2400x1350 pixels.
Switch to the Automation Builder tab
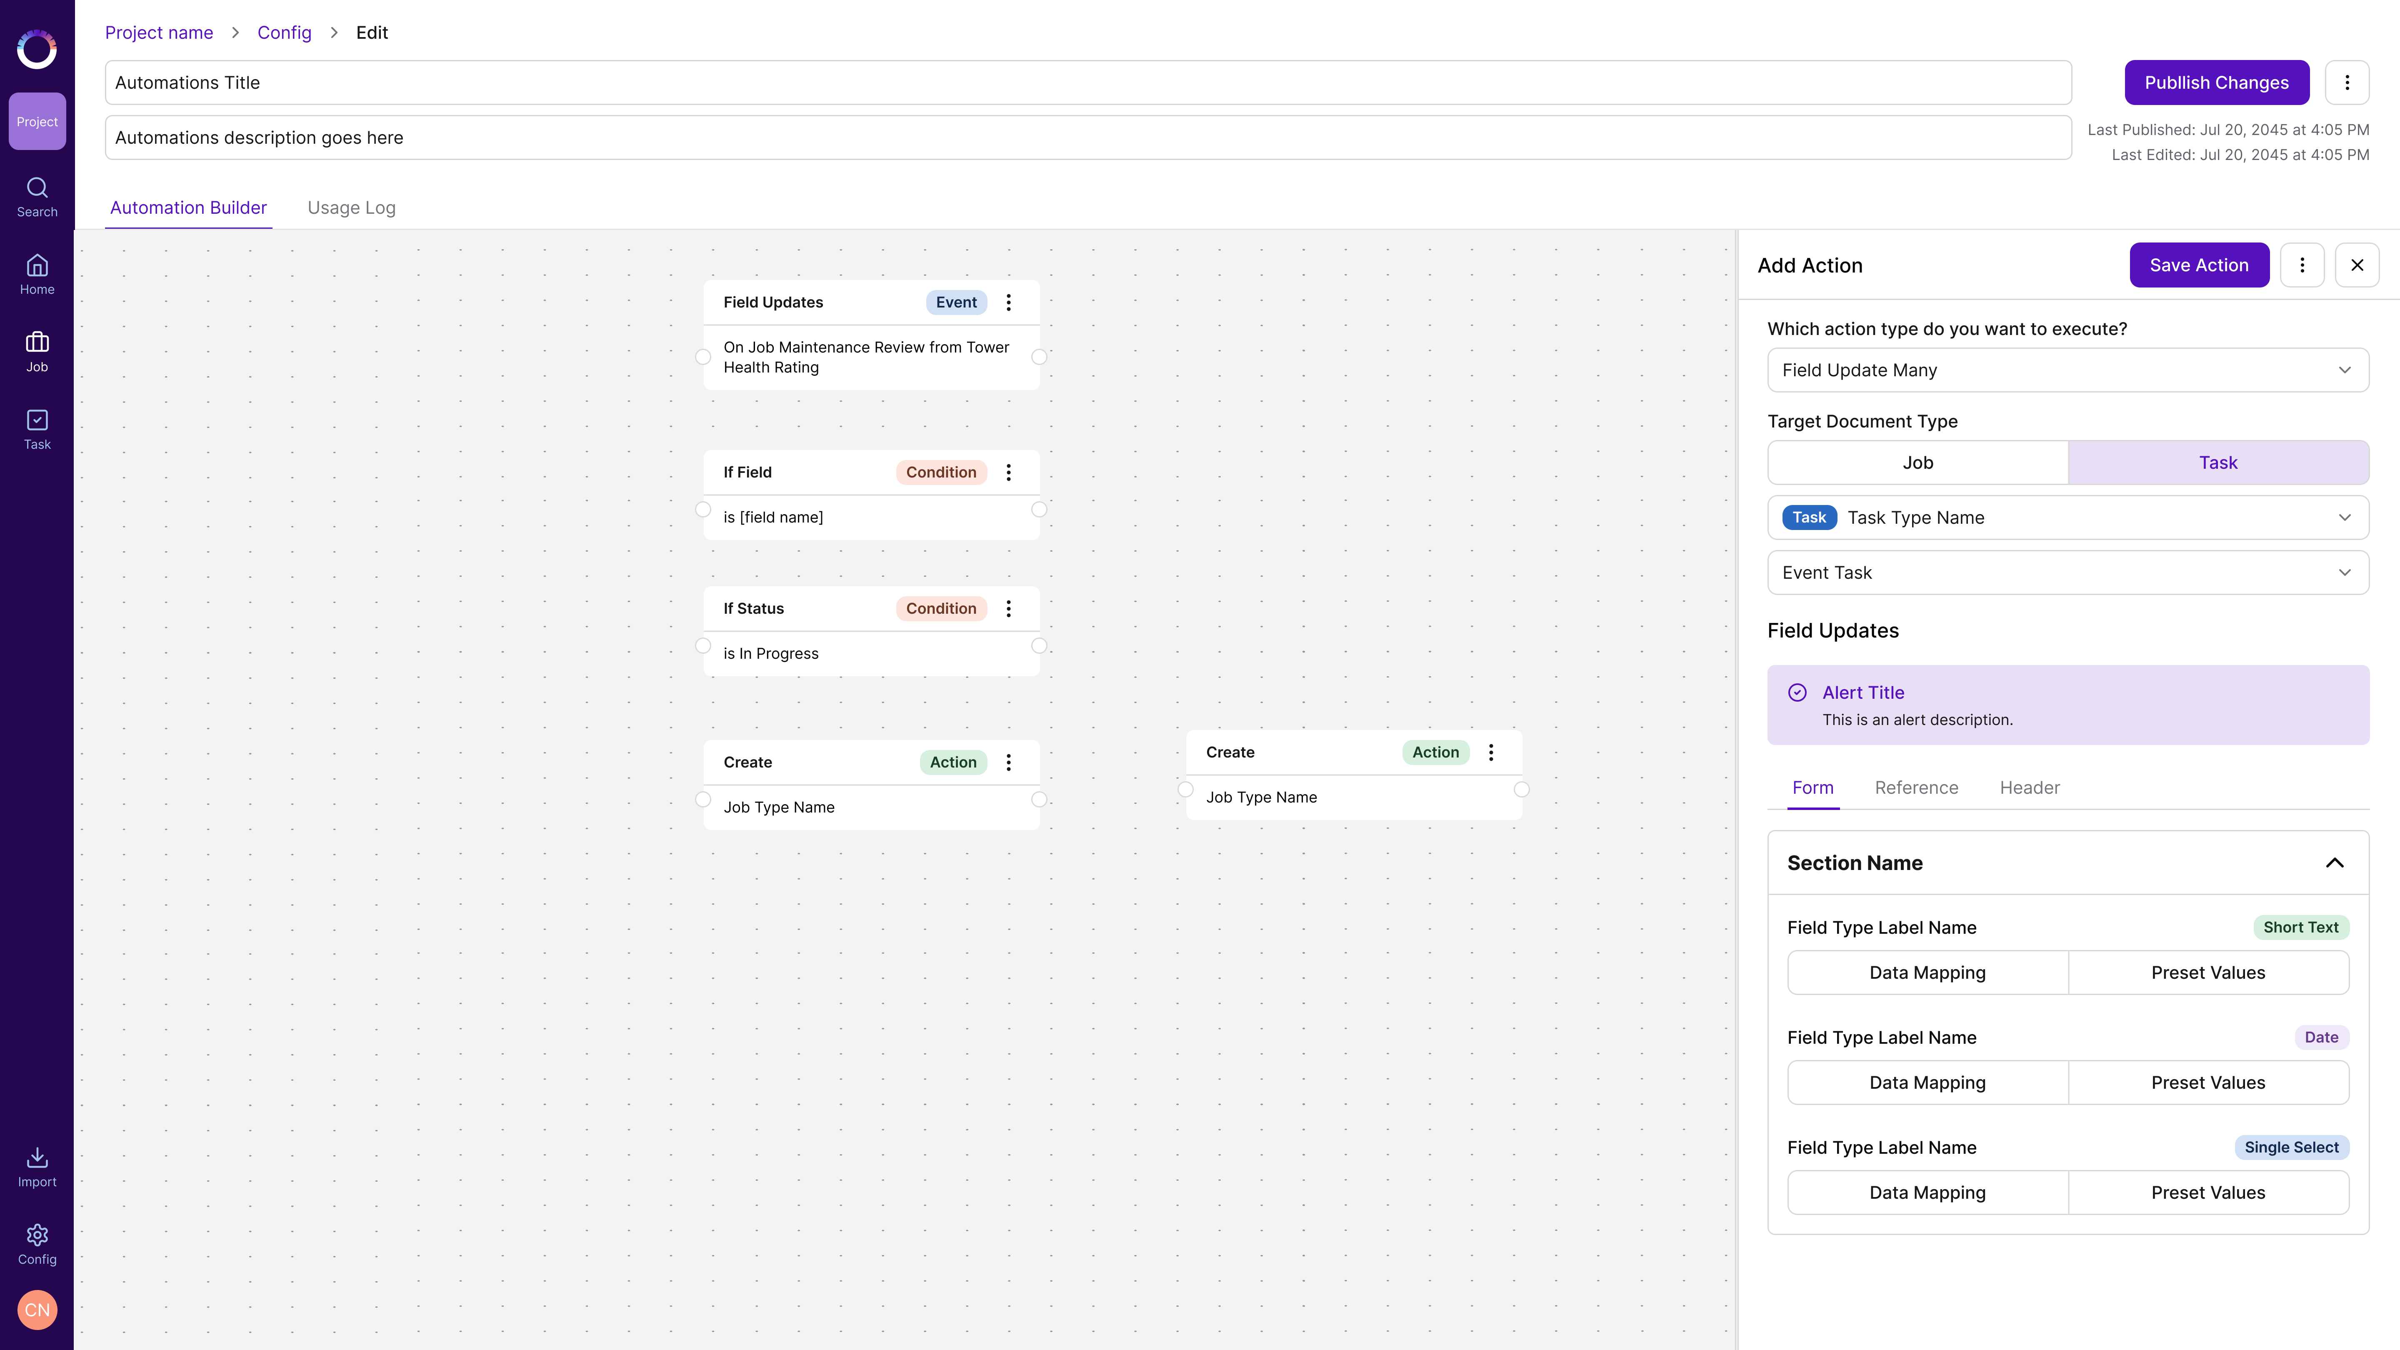pos(188,208)
